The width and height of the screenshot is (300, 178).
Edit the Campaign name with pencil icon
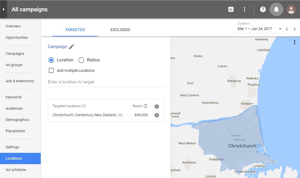tap(71, 46)
